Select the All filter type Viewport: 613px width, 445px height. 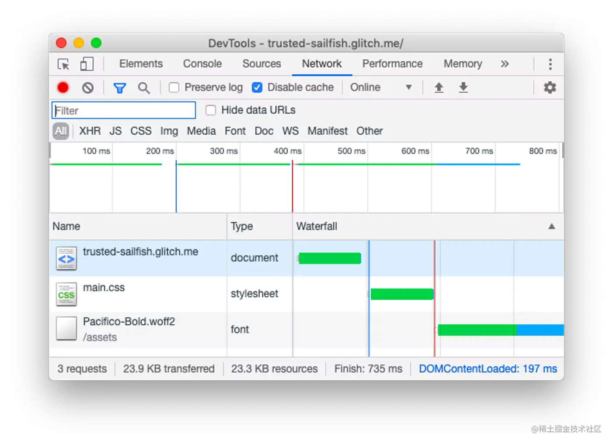point(61,131)
